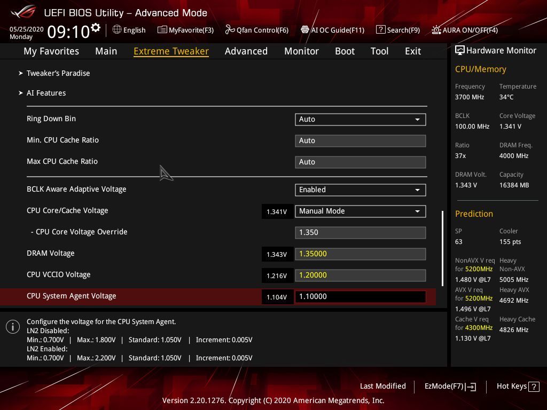Click SP 63 prediction value
The width and height of the screenshot is (547, 410).
459,242
